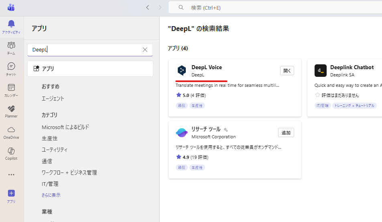Click the top 検索 (Ctrl+E) search box
The image size is (382, 222).
point(273,8)
